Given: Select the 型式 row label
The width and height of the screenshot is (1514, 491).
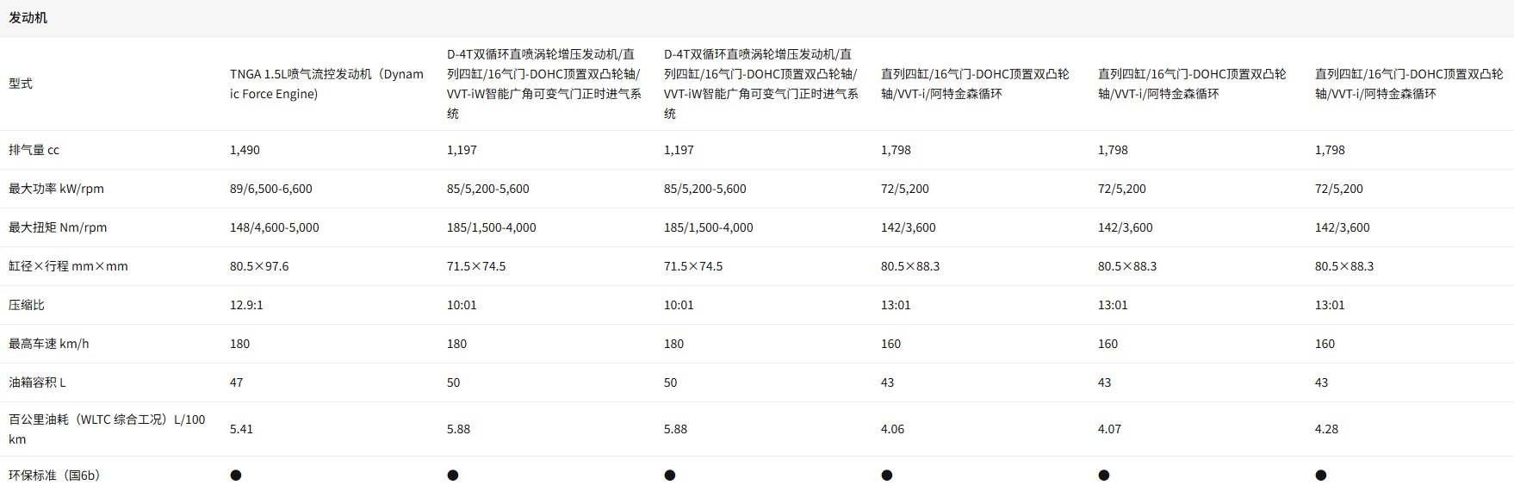Looking at the screenshot, I should (21, 84).
